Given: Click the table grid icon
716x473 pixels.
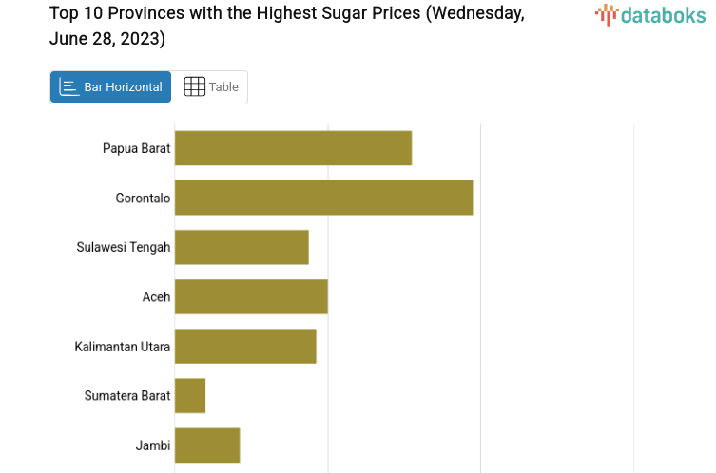Looking at the screenshot, I should pos(194,86).
